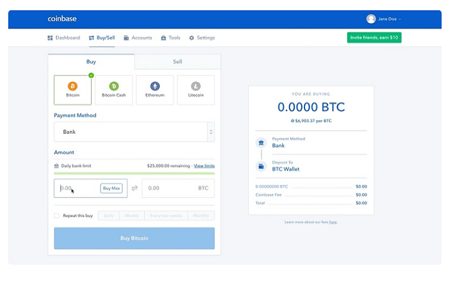Open the Accounts nav item

[x=138, y=38]
